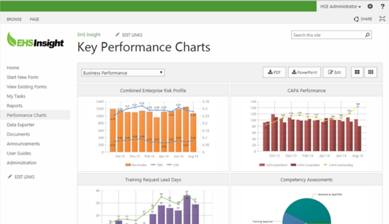Click pencil icon beside top Edit Links
Screen dimensions: 389x224
click(117, 35)
